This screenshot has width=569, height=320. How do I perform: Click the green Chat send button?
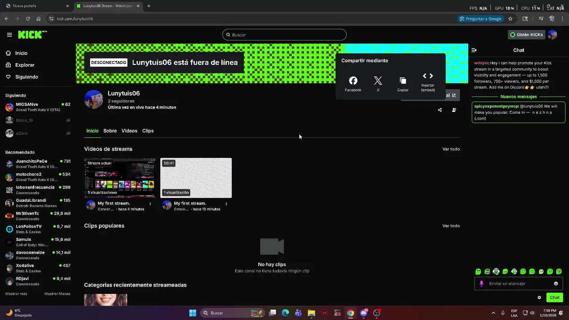point(555,297)
